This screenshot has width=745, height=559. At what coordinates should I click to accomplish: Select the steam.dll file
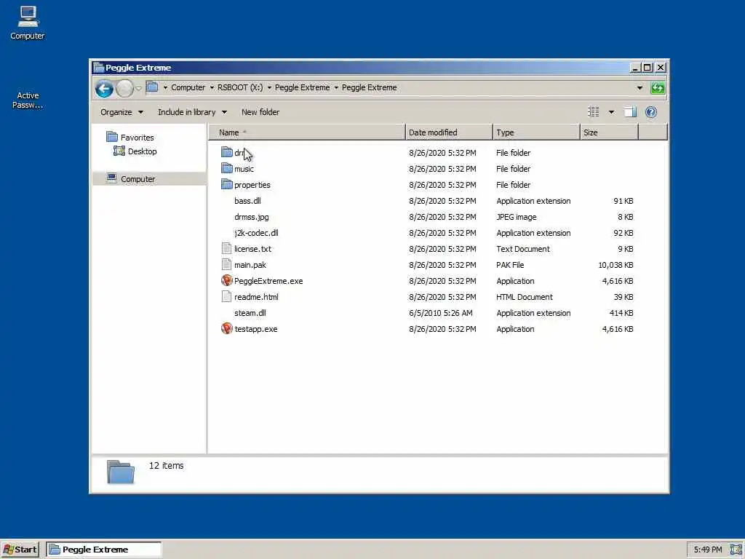(250, 313)
